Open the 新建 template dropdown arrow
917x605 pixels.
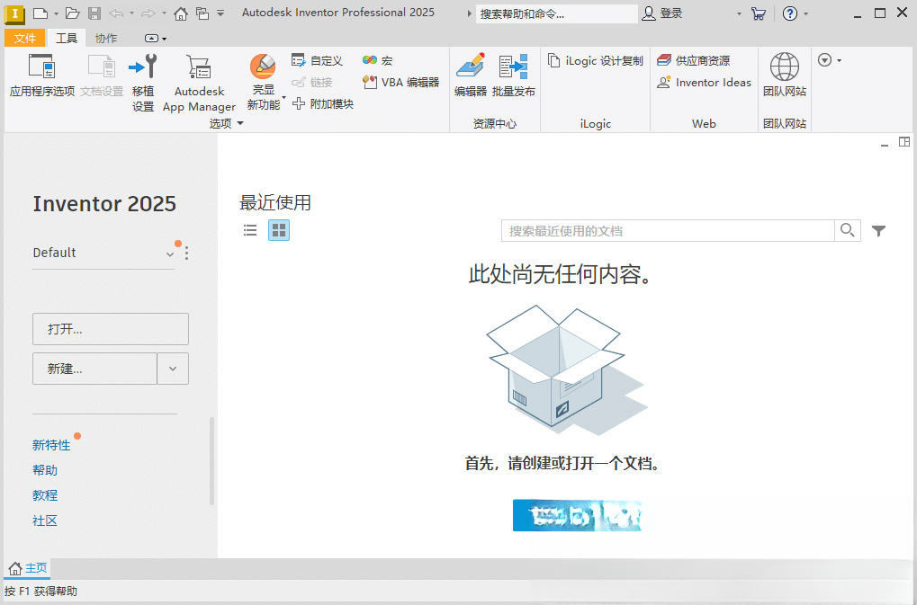(x=173, y=369)
